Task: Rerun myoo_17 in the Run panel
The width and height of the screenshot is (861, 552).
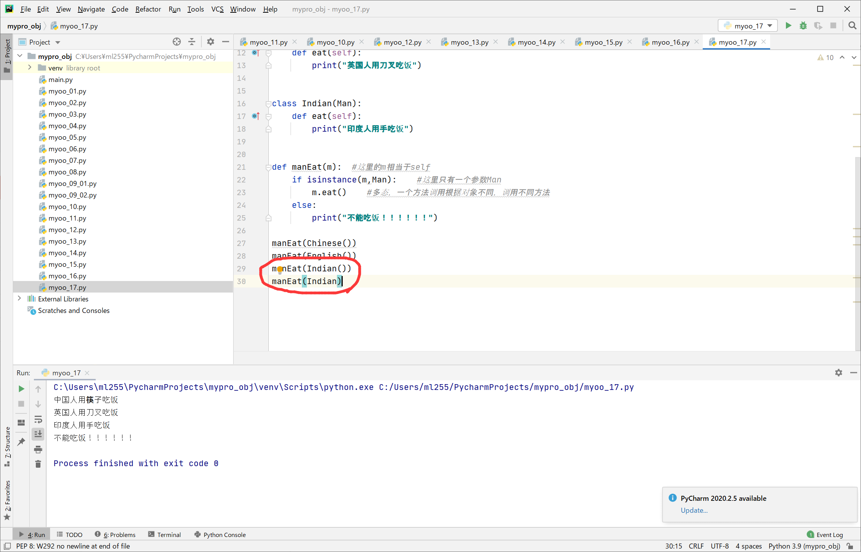Action: 22,389
